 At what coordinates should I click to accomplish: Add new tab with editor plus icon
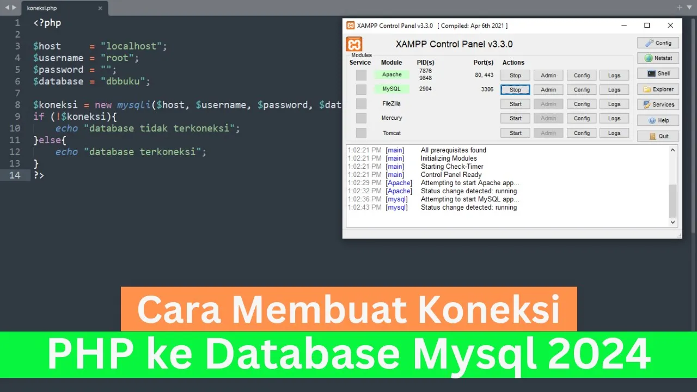coord(680,8)
